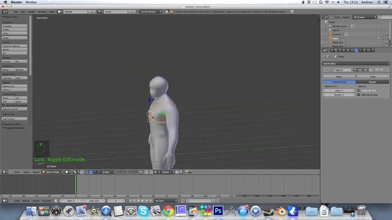Open the No Sync dropdown in timeline
Image resolution: width=392 pixels, height=220 pixels.
(x=166, y=200)
